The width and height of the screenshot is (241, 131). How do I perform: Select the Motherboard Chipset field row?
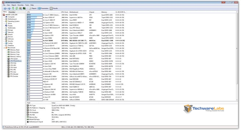point(47,122)
